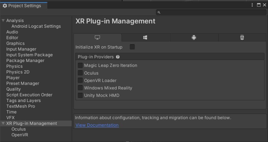Go to OpenVR sub-settings
The width and height of the screenshot is (268, 142).
(20, 135)
